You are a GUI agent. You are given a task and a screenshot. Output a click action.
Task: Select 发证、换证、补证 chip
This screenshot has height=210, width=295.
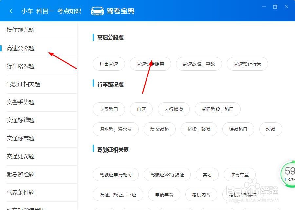pyautogui.click(x=118, y=194)
